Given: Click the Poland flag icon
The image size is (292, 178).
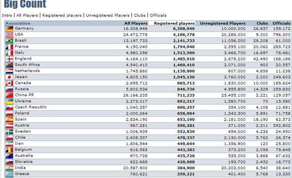Looking at the screenshot, I should pos(9,113).
